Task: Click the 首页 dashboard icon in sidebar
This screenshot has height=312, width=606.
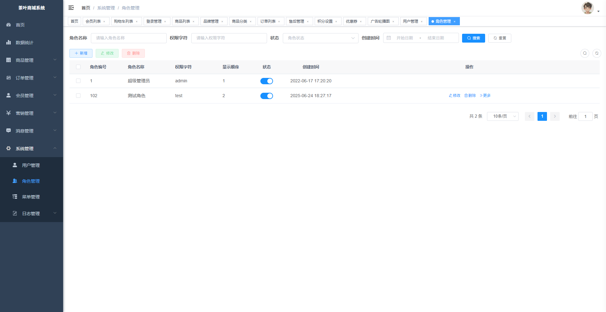Action: (9, 25)
